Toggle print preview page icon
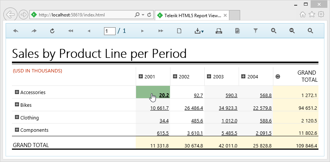330x162 pixels. pyautogui.click(x=179, y=31)
